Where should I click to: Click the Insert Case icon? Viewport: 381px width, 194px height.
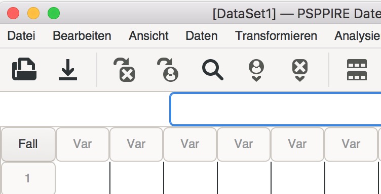coord(256,70)
